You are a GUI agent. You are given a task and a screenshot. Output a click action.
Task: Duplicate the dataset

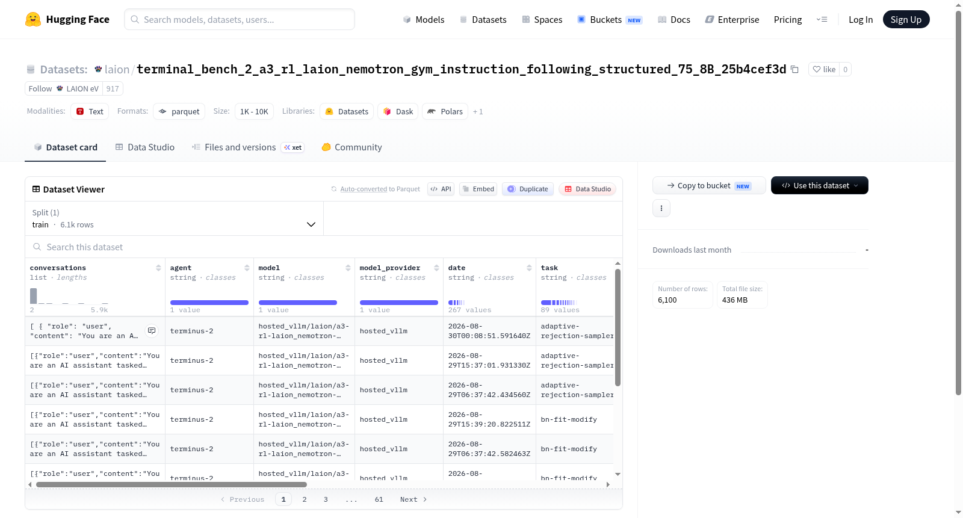click(528, 189)
